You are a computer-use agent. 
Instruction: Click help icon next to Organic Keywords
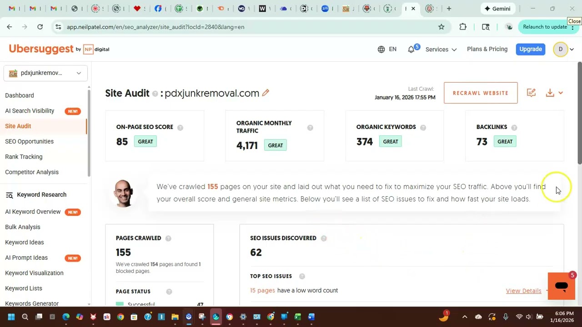click(x=423, y=127)
